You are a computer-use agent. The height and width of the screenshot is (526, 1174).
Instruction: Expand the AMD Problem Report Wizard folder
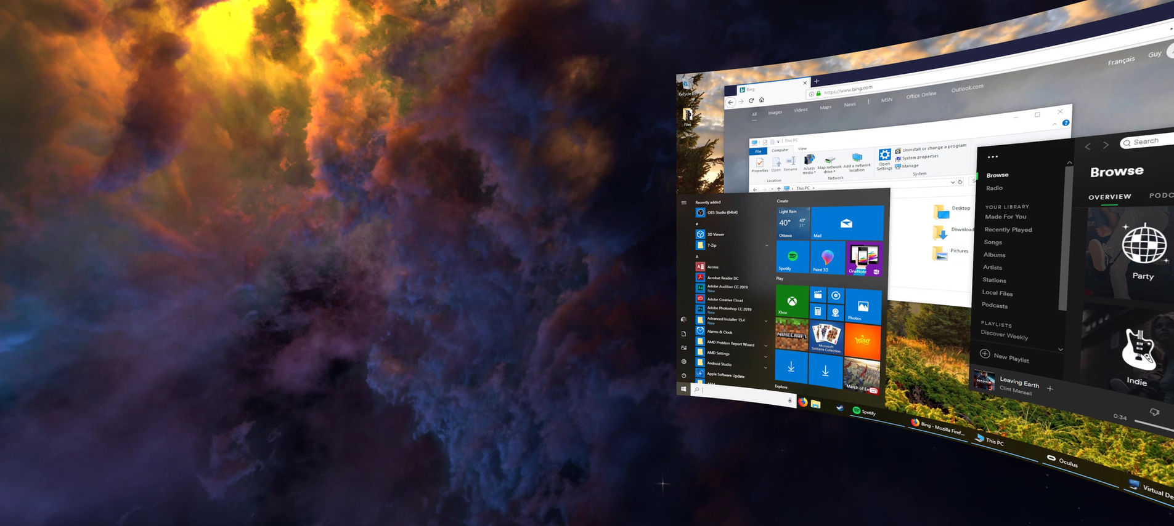[766, 345]
